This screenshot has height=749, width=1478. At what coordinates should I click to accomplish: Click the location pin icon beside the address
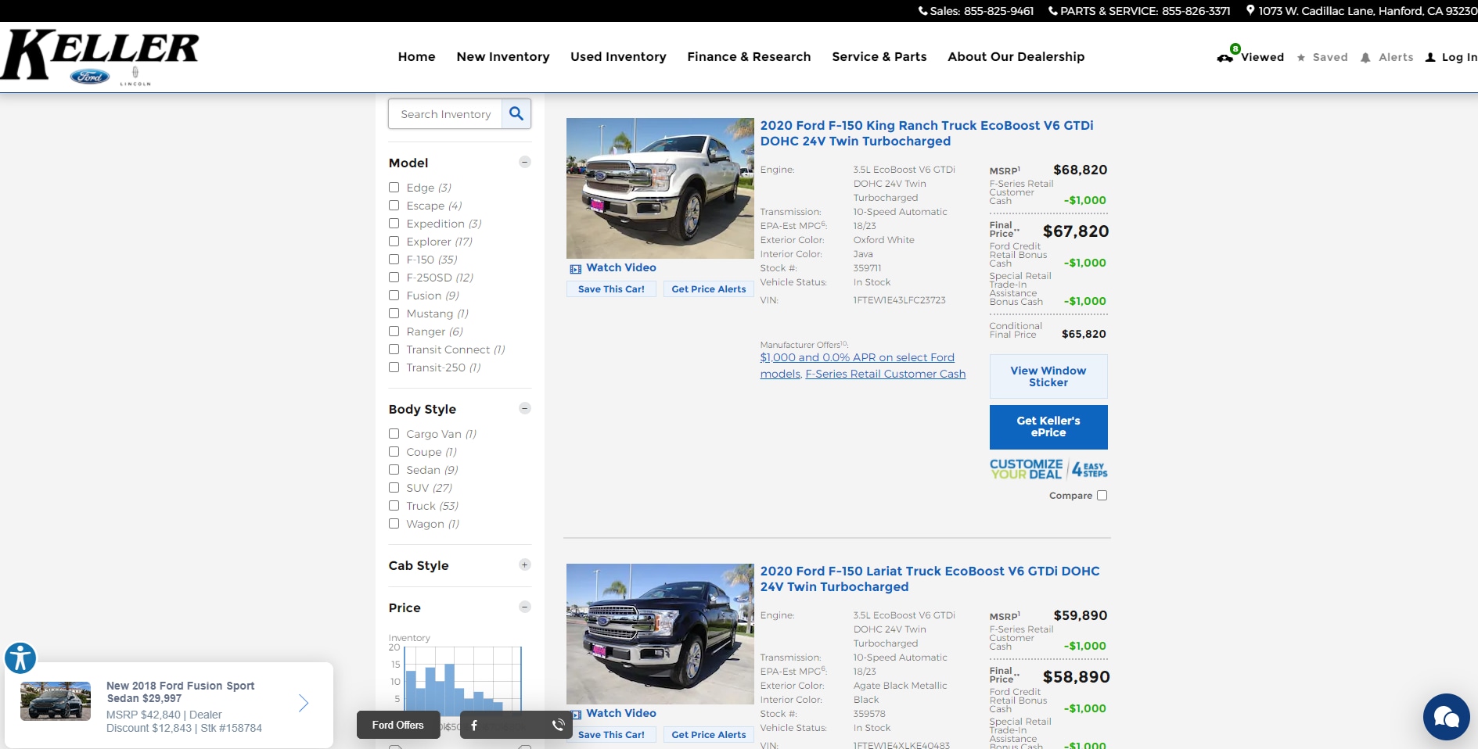click(1250, 11)
